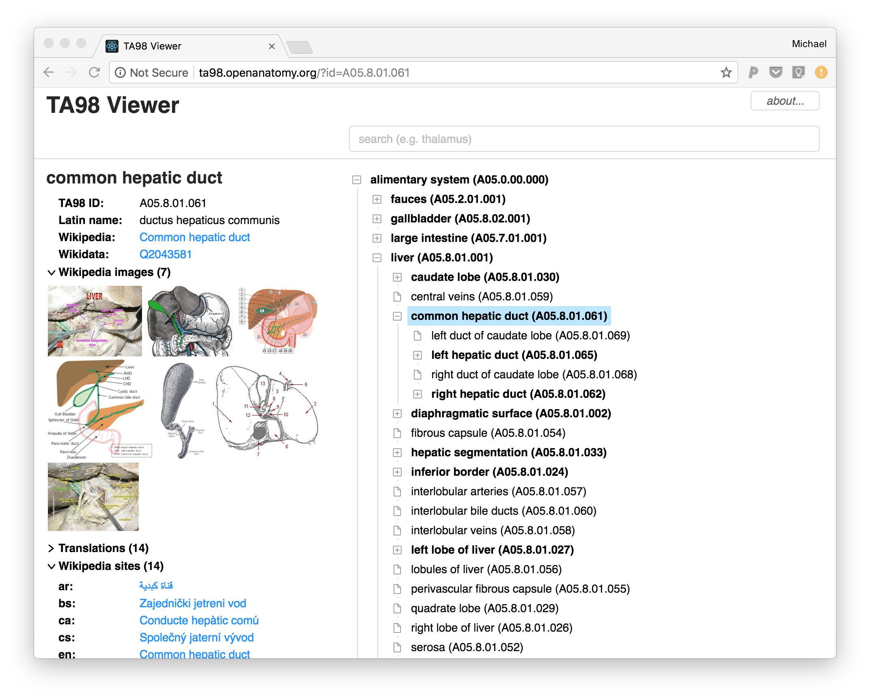Click the lightbulb extension icon
This screenshot has width=870, height=699.
(x=798, y=73)
